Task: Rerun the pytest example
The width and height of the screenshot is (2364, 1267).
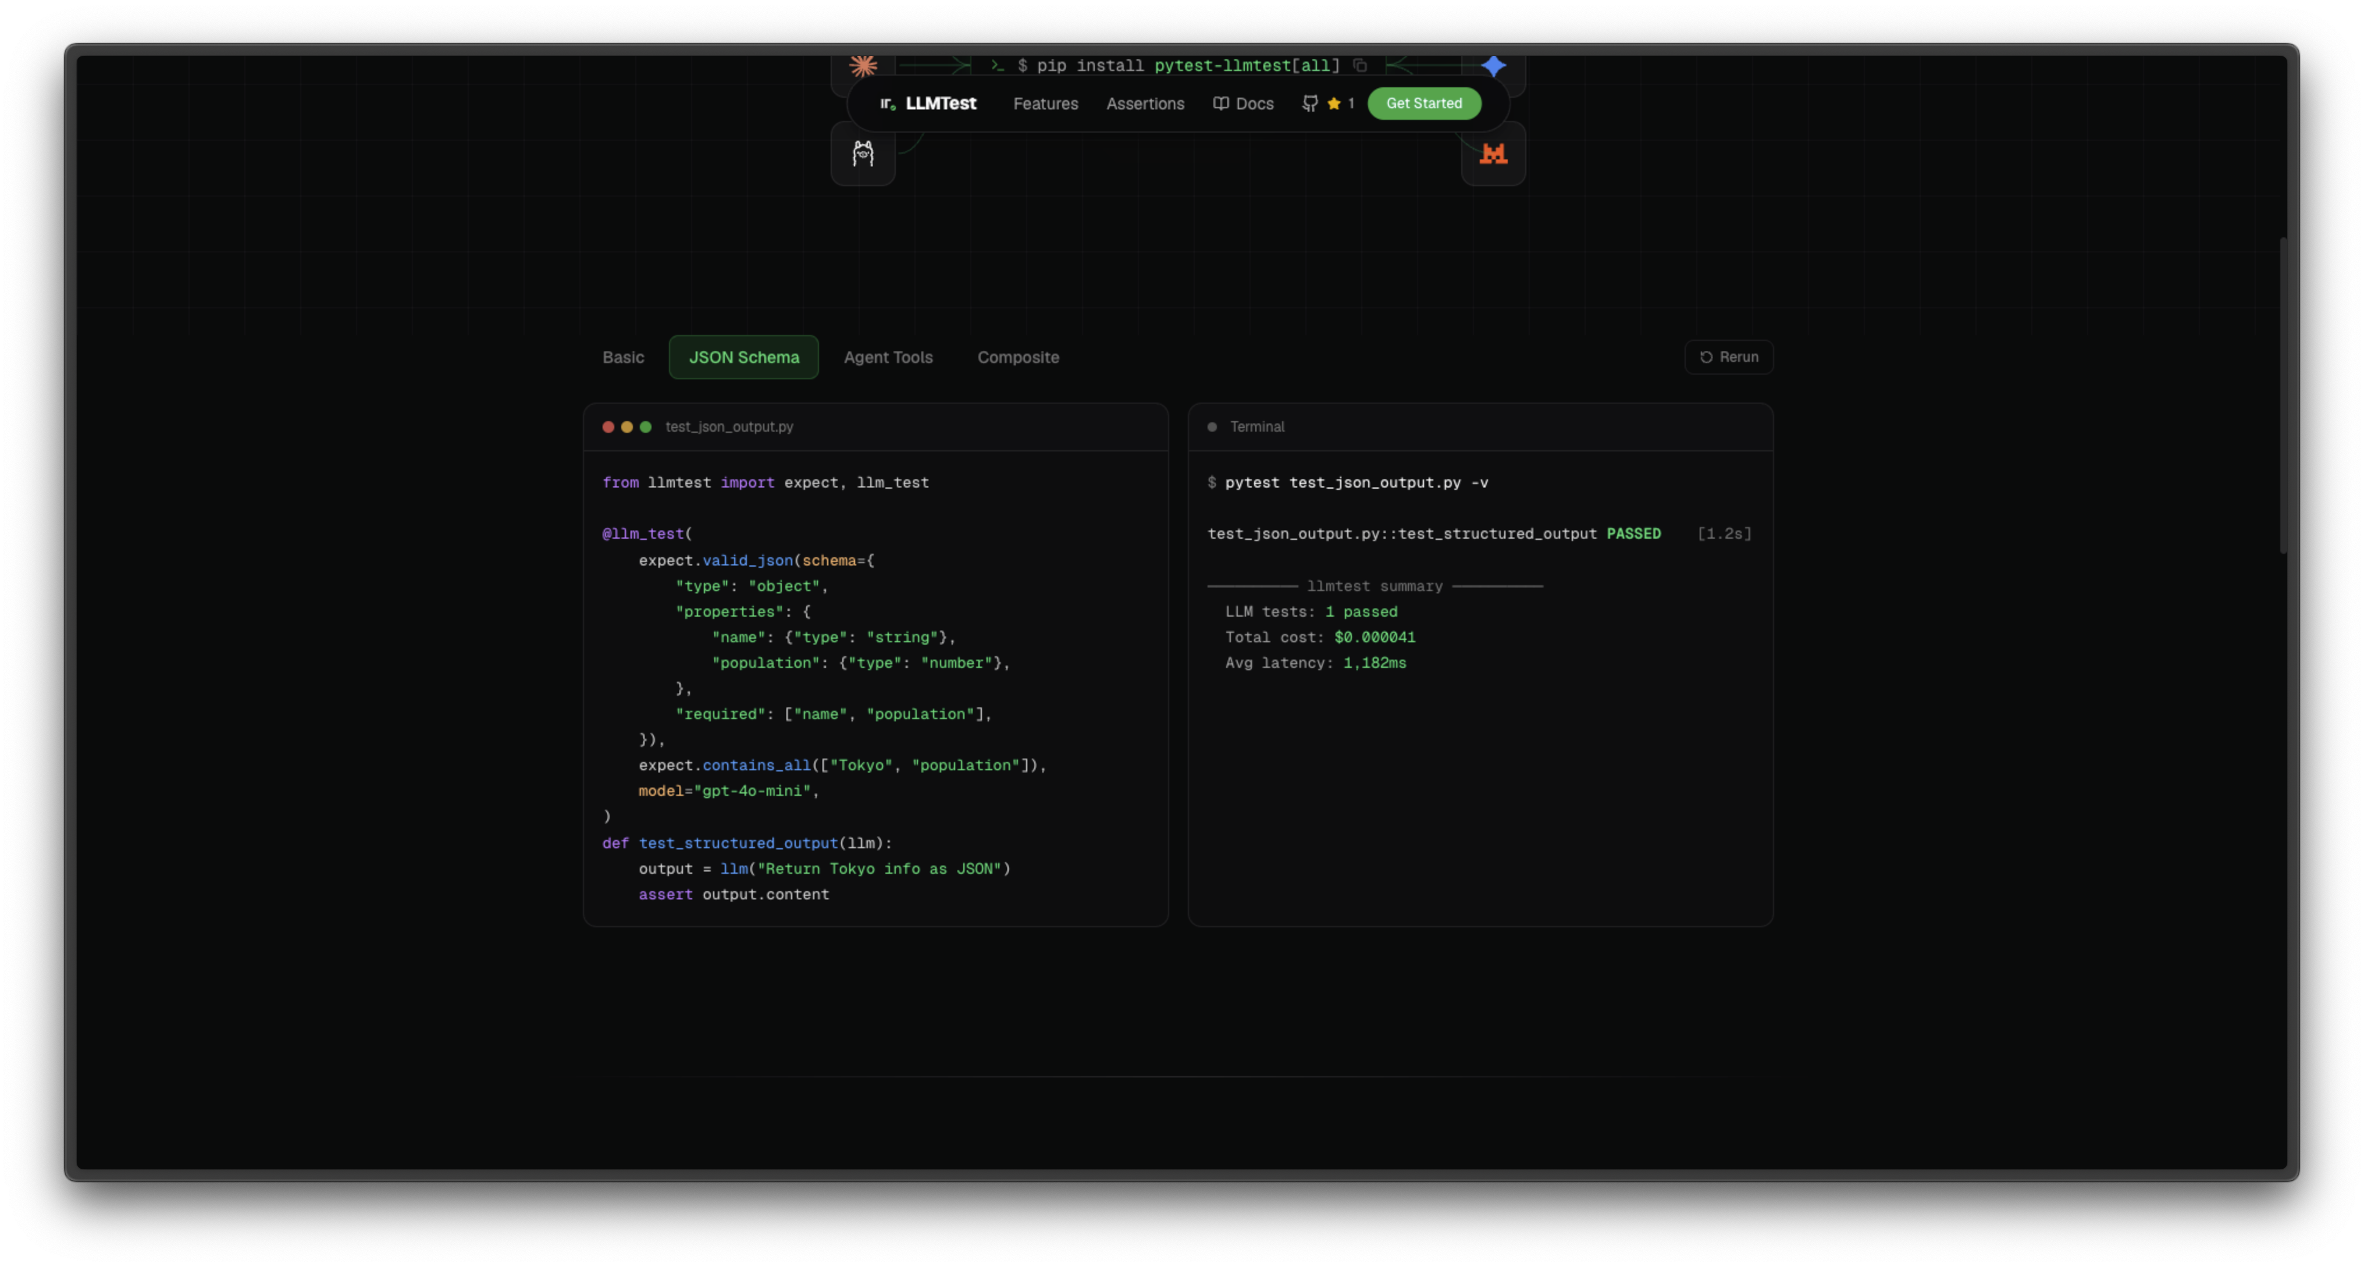Action: point(1728,358)
